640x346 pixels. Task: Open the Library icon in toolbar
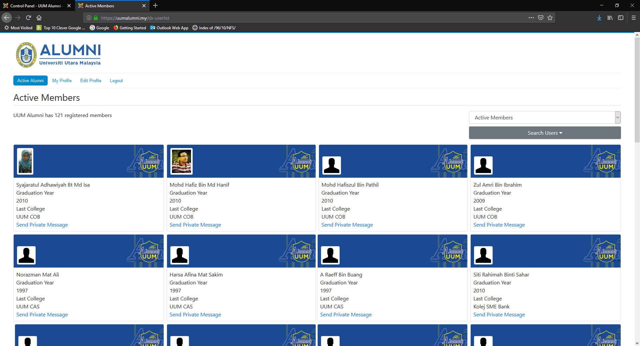(x=610, y=18)
